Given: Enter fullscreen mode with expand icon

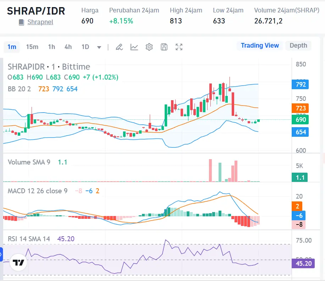Looking at the screenshot, I should (178, 47).
